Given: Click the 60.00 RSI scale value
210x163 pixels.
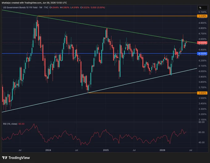Looking at the screenshot, I should coord(201,132).
